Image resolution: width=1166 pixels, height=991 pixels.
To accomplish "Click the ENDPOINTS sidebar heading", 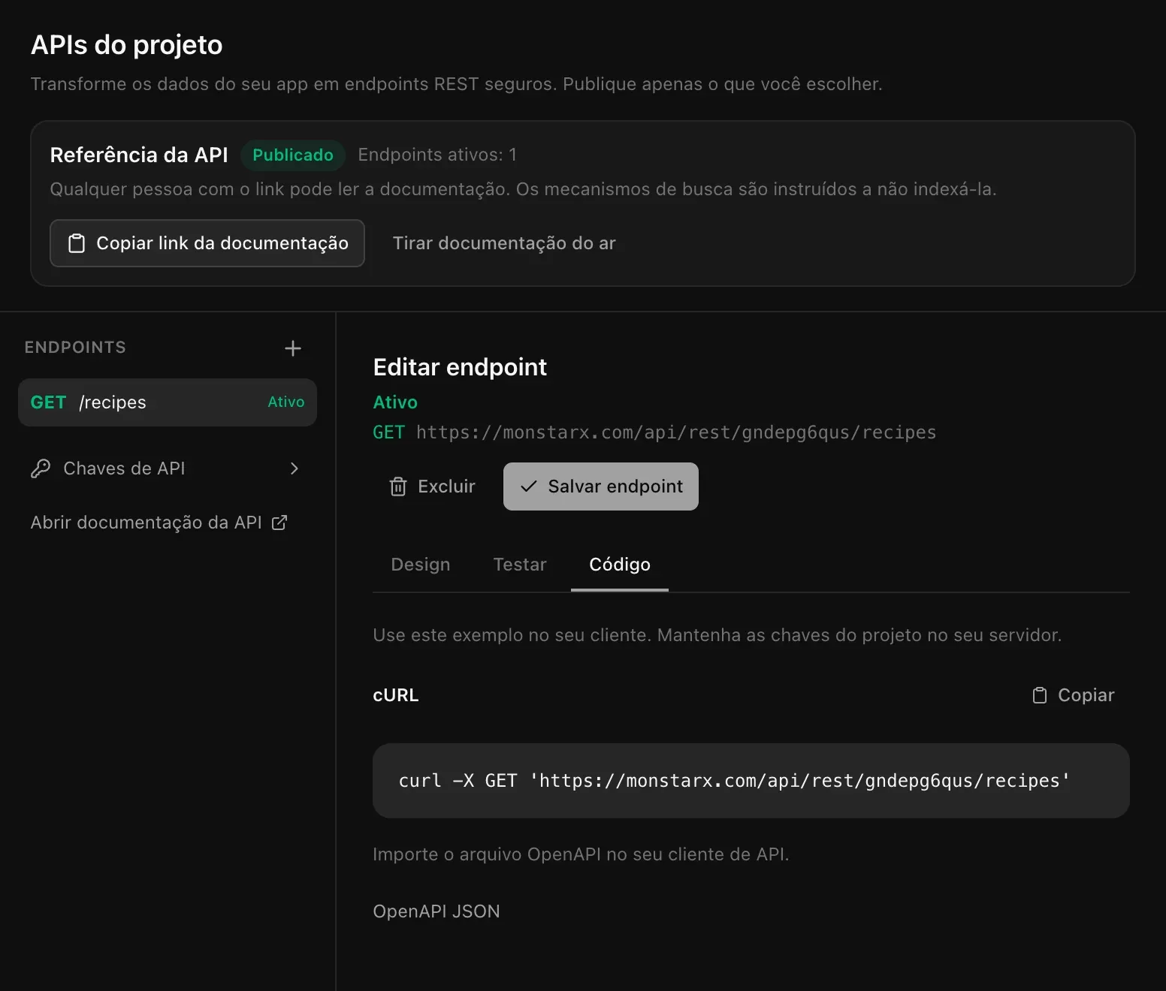I will pos(75,348).
